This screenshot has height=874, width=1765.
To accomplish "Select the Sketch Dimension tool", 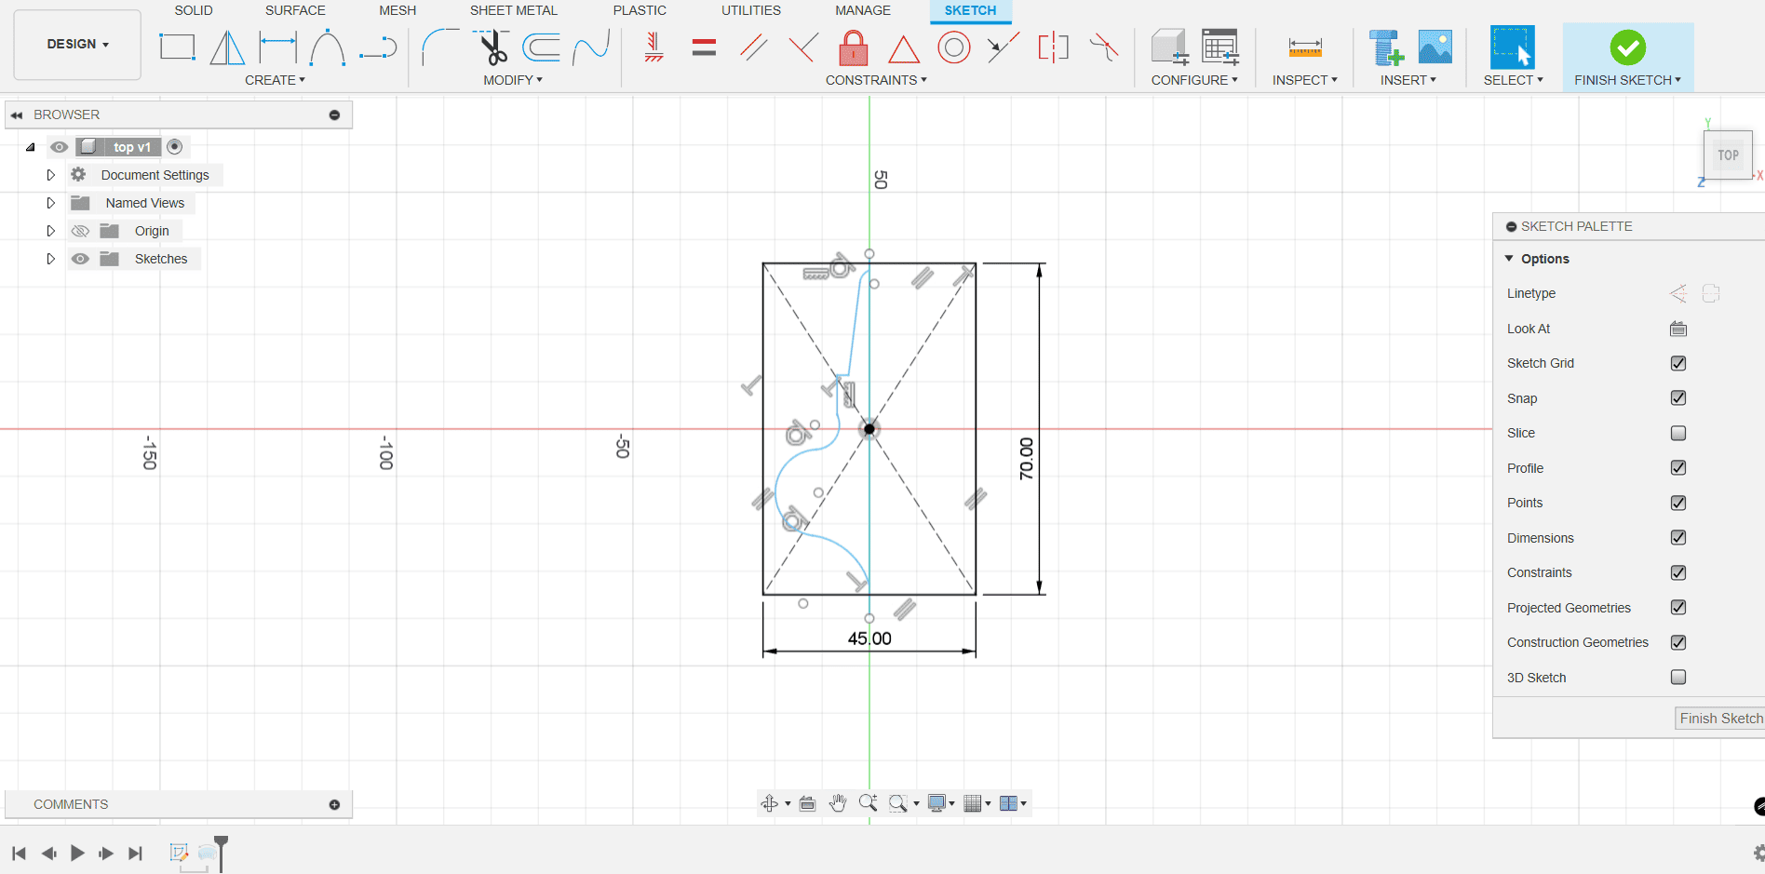I will tap(277, 47).
